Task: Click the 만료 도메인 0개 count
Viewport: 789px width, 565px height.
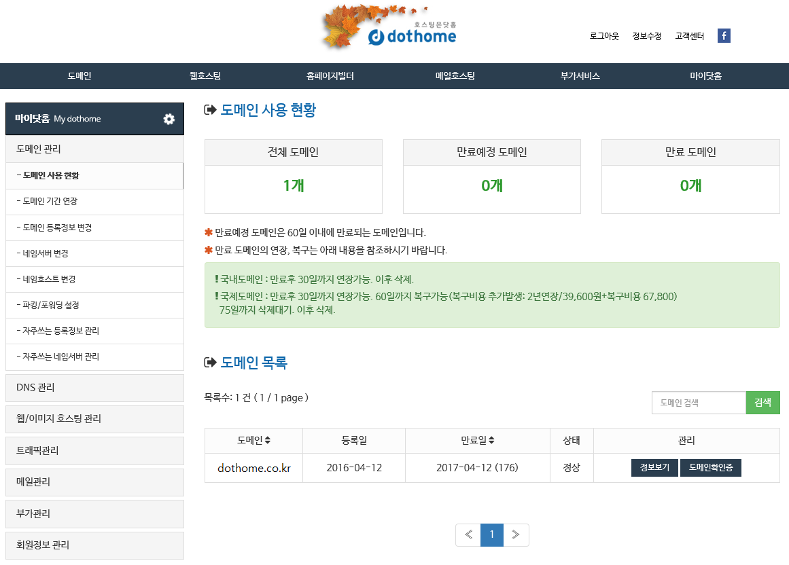Action: pos(690,185)
